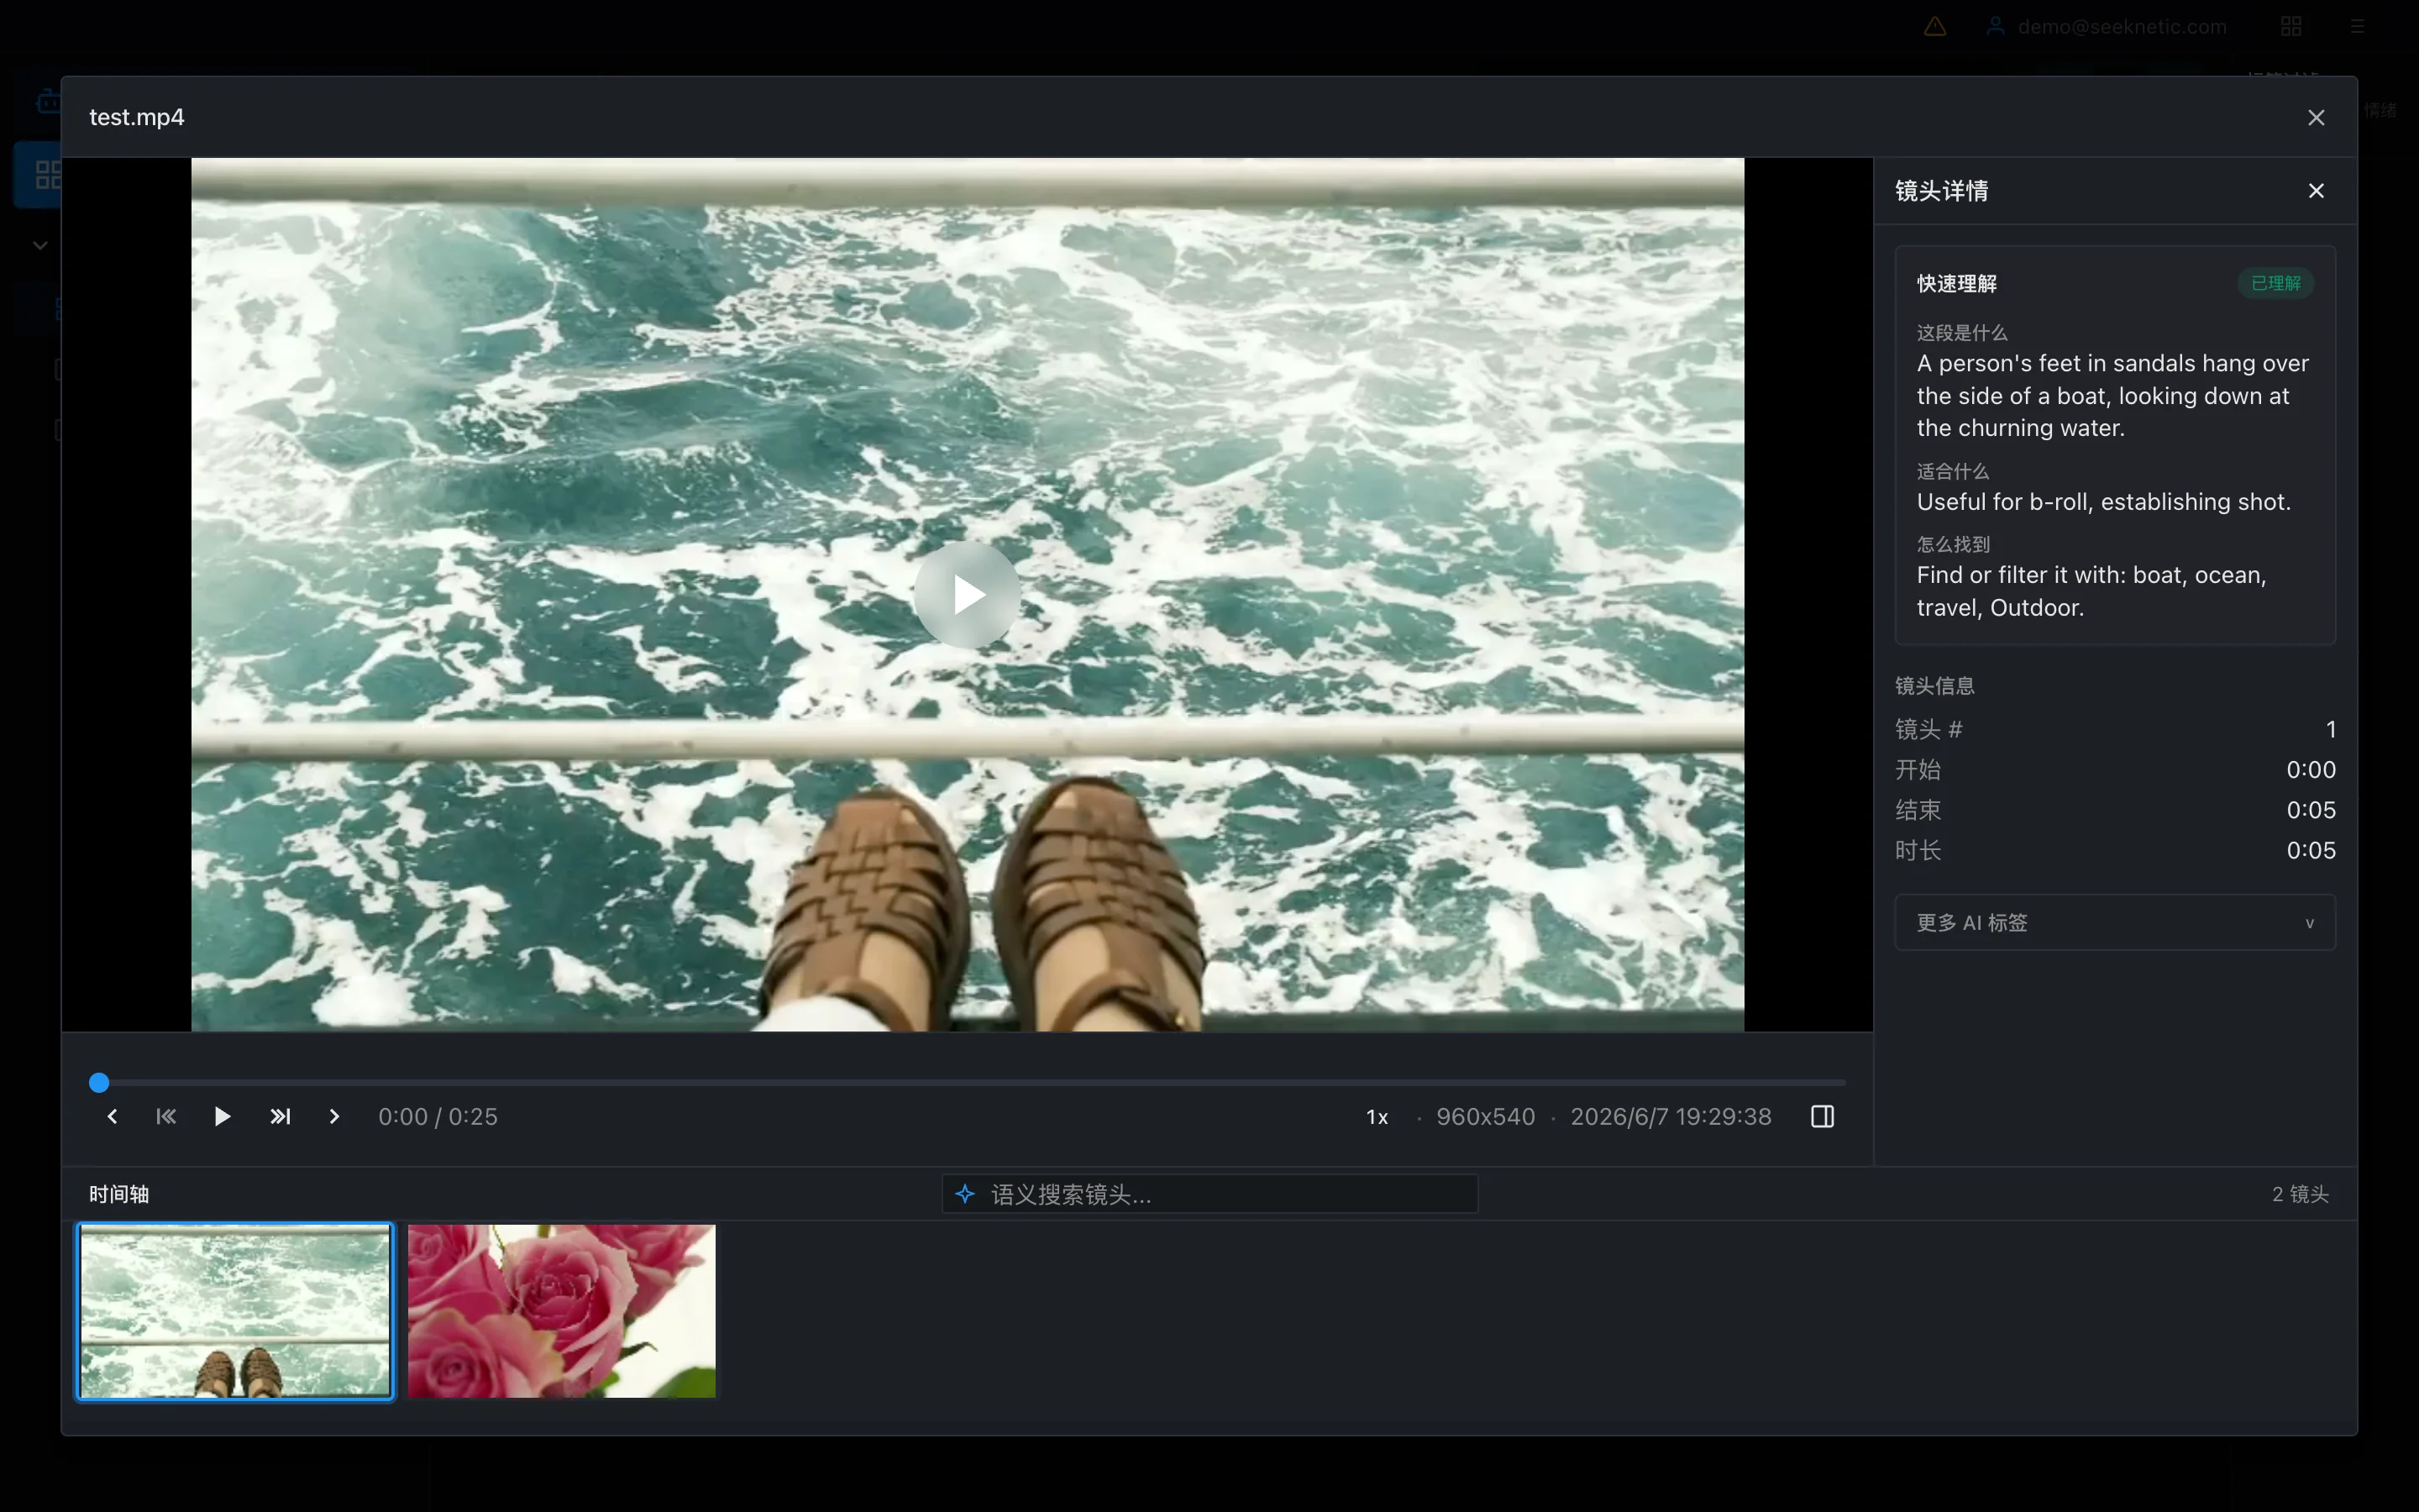Open the warning triangle icon in header
This screenshot has width=2419, height=1512.
[x=1934, y=27]
